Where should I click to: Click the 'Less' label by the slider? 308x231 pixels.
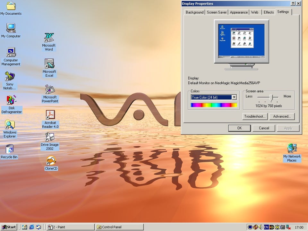[249, 96]
